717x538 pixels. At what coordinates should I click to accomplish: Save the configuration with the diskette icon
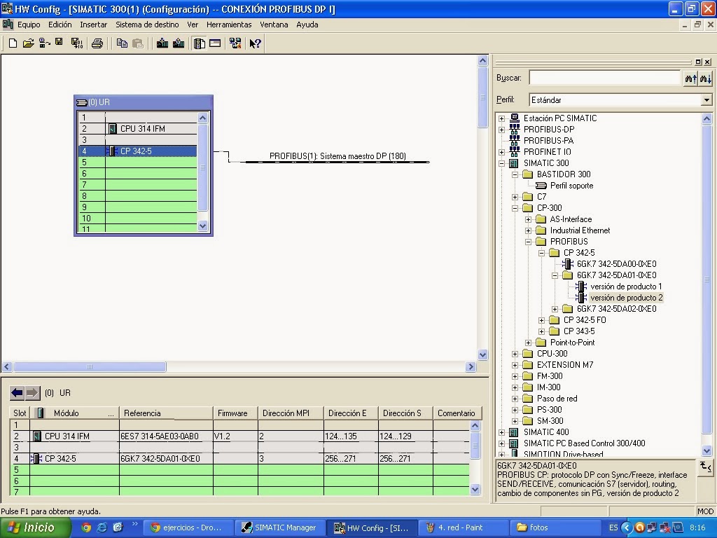(x=59, y=43)
